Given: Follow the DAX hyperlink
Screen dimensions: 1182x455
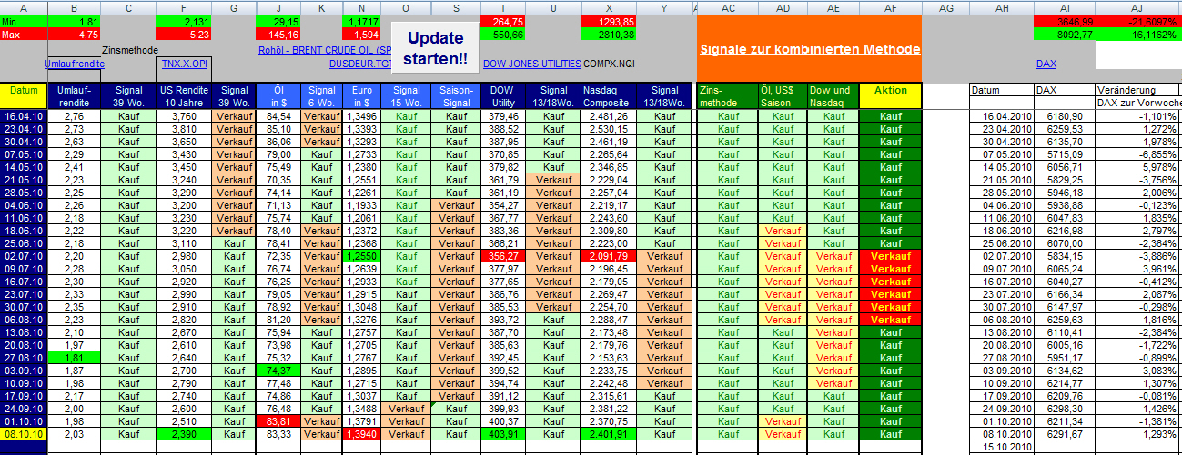Looking at the screenshot, I should [x=1046, y=64].
